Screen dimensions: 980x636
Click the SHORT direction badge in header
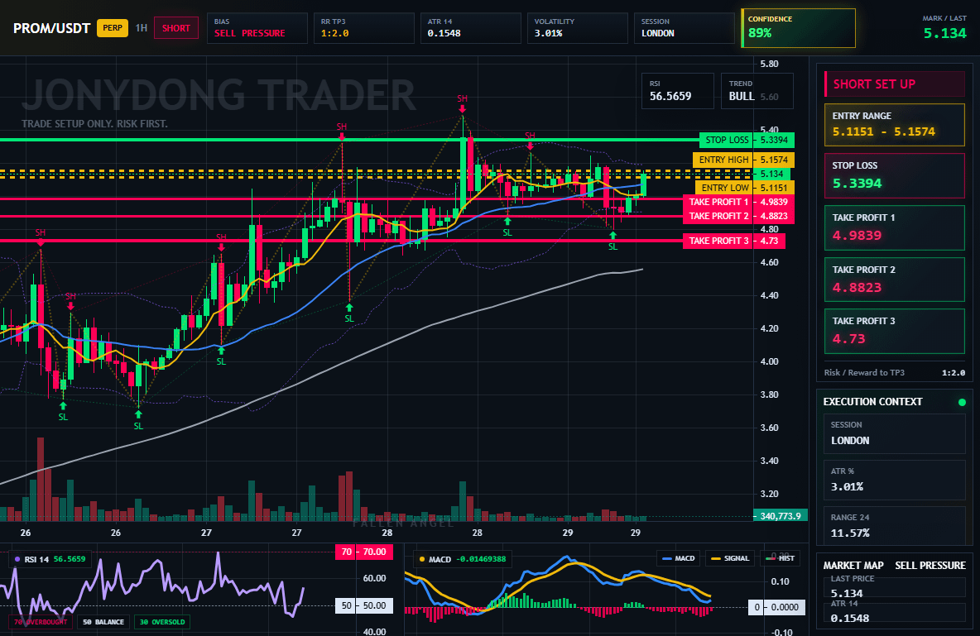(176, 28)
